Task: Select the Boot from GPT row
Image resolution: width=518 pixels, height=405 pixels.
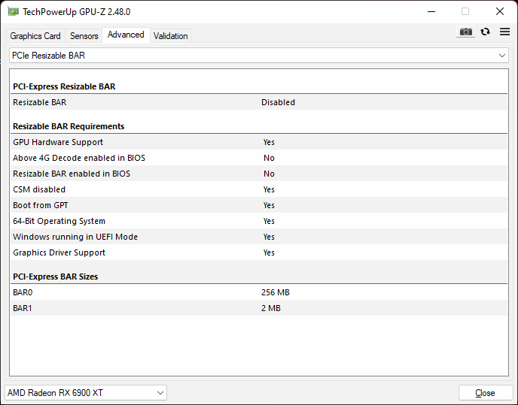Action: point(259,205)
